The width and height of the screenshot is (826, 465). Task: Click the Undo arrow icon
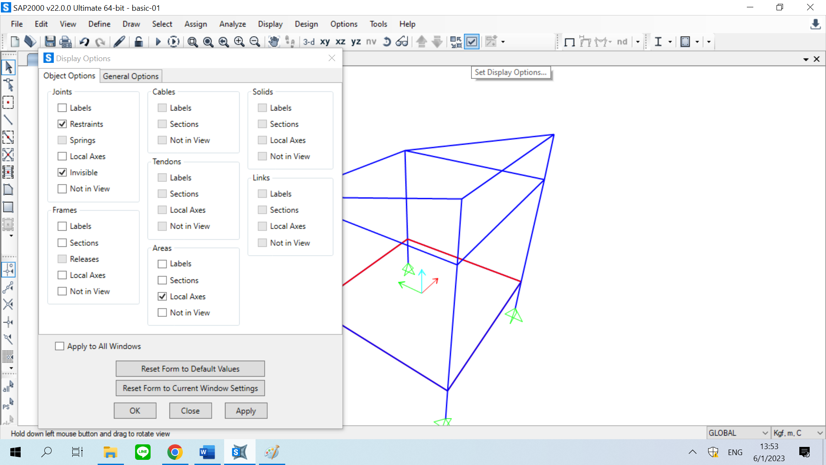(84, 42)
